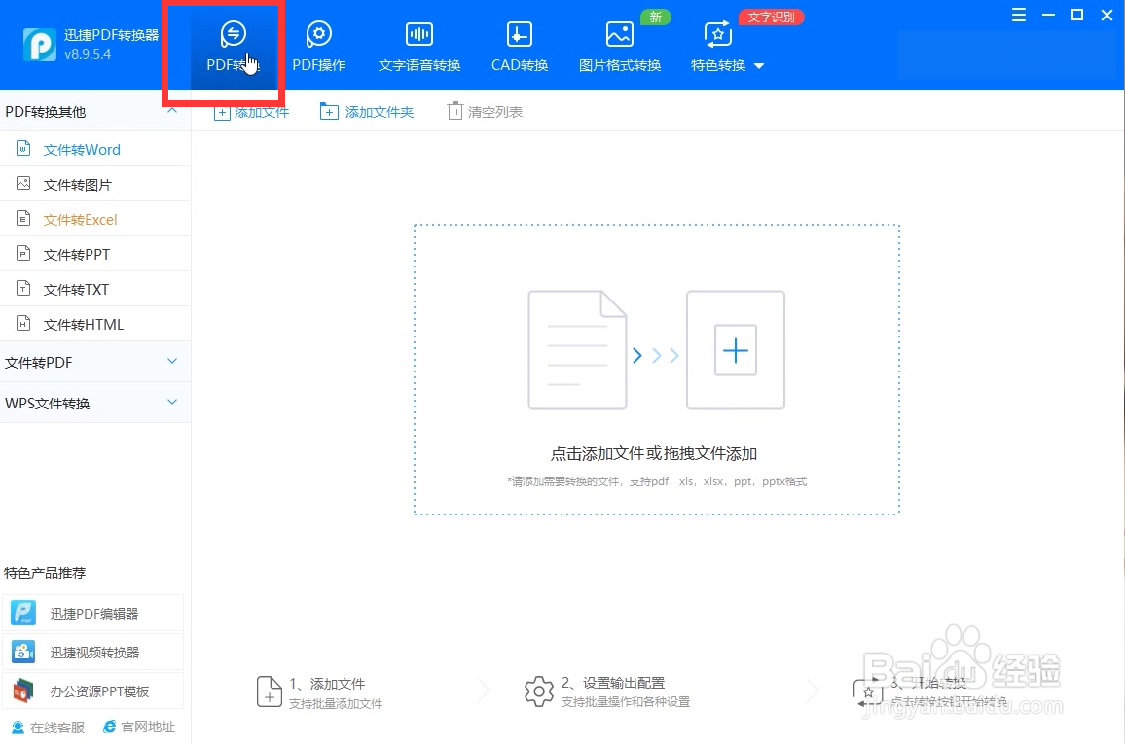
Task: Expand the WPS文件转换 section
Action: point(95,403)
